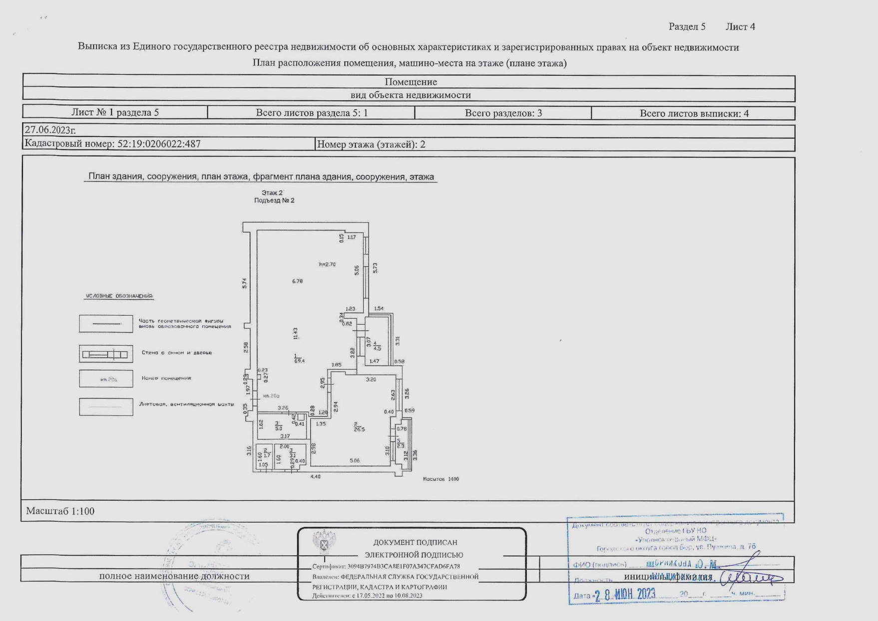
Task: Click the owner line "Владелец: ФЕДЕРАЛЬНАЯ СЛУЖБА ГОСУДАРСТВЕННОЙ"
Action: [395, 577]
